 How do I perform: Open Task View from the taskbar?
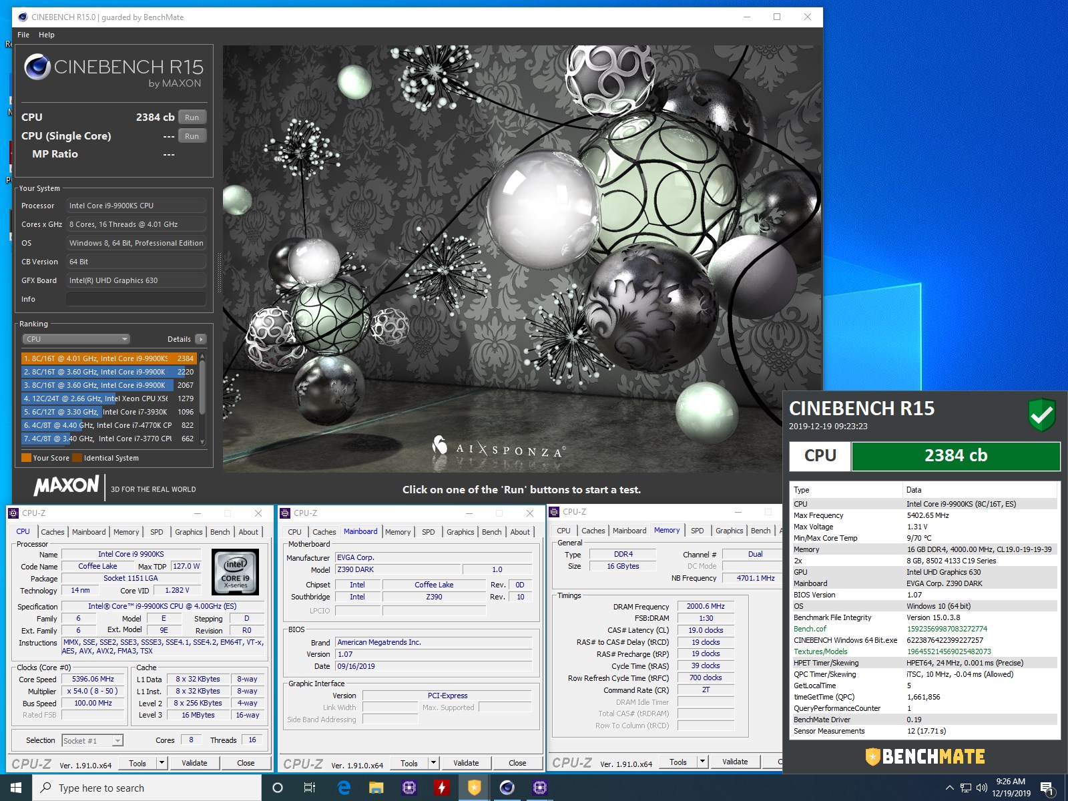310,788
